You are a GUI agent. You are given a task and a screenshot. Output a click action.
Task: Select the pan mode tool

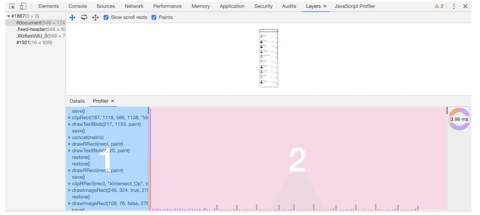click(x=72, y=17)
